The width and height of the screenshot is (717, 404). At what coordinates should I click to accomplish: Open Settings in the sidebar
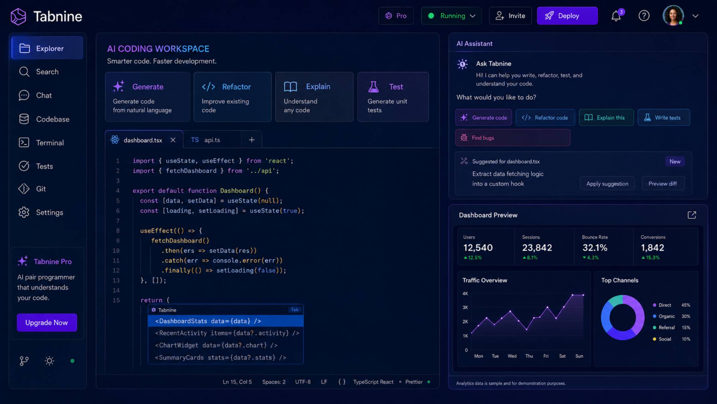[47, 212]
